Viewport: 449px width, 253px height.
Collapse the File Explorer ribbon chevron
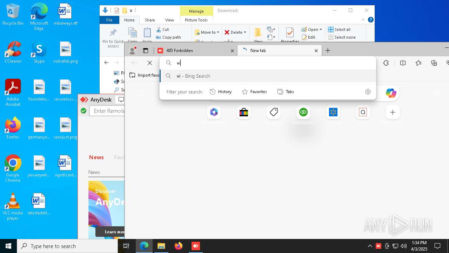point(363,20)
